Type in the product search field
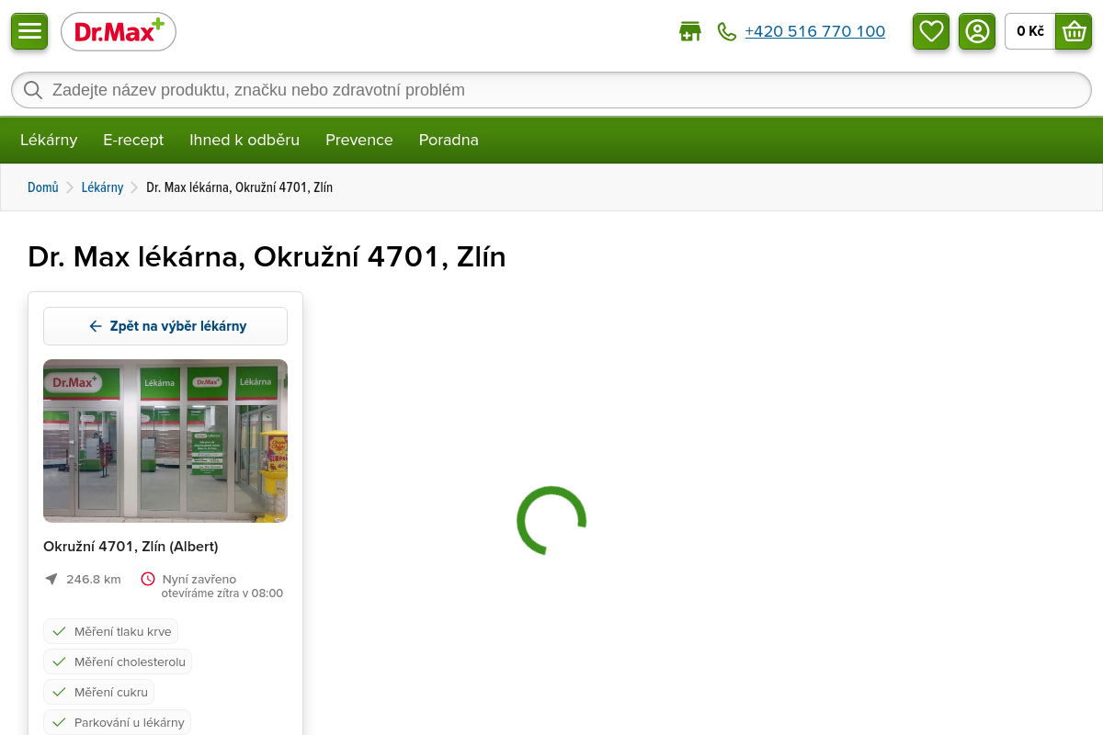Viewport: 1103px width, 735px height. [x=551, y=90]
